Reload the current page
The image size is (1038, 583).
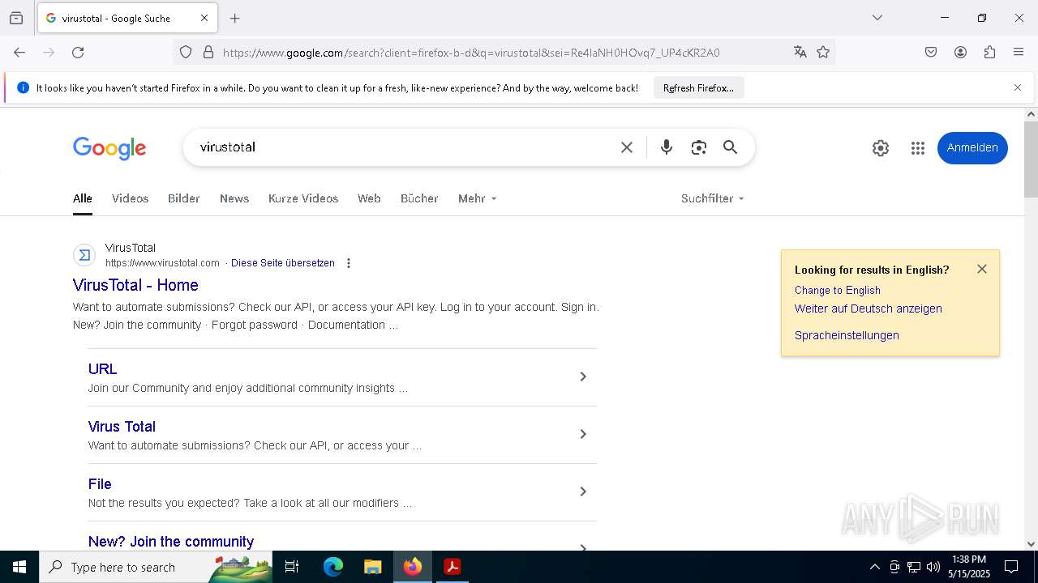78,53
